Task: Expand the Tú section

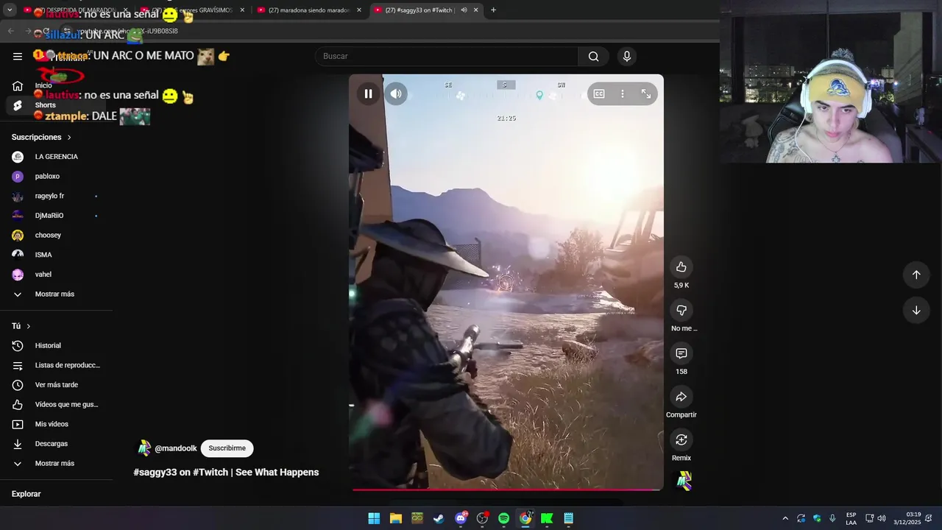Action: [21, 326]
